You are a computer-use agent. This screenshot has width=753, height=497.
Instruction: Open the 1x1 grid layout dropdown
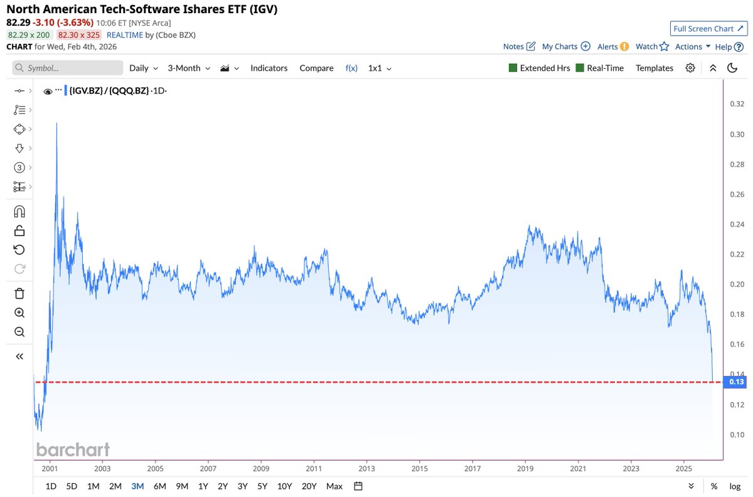380,68
